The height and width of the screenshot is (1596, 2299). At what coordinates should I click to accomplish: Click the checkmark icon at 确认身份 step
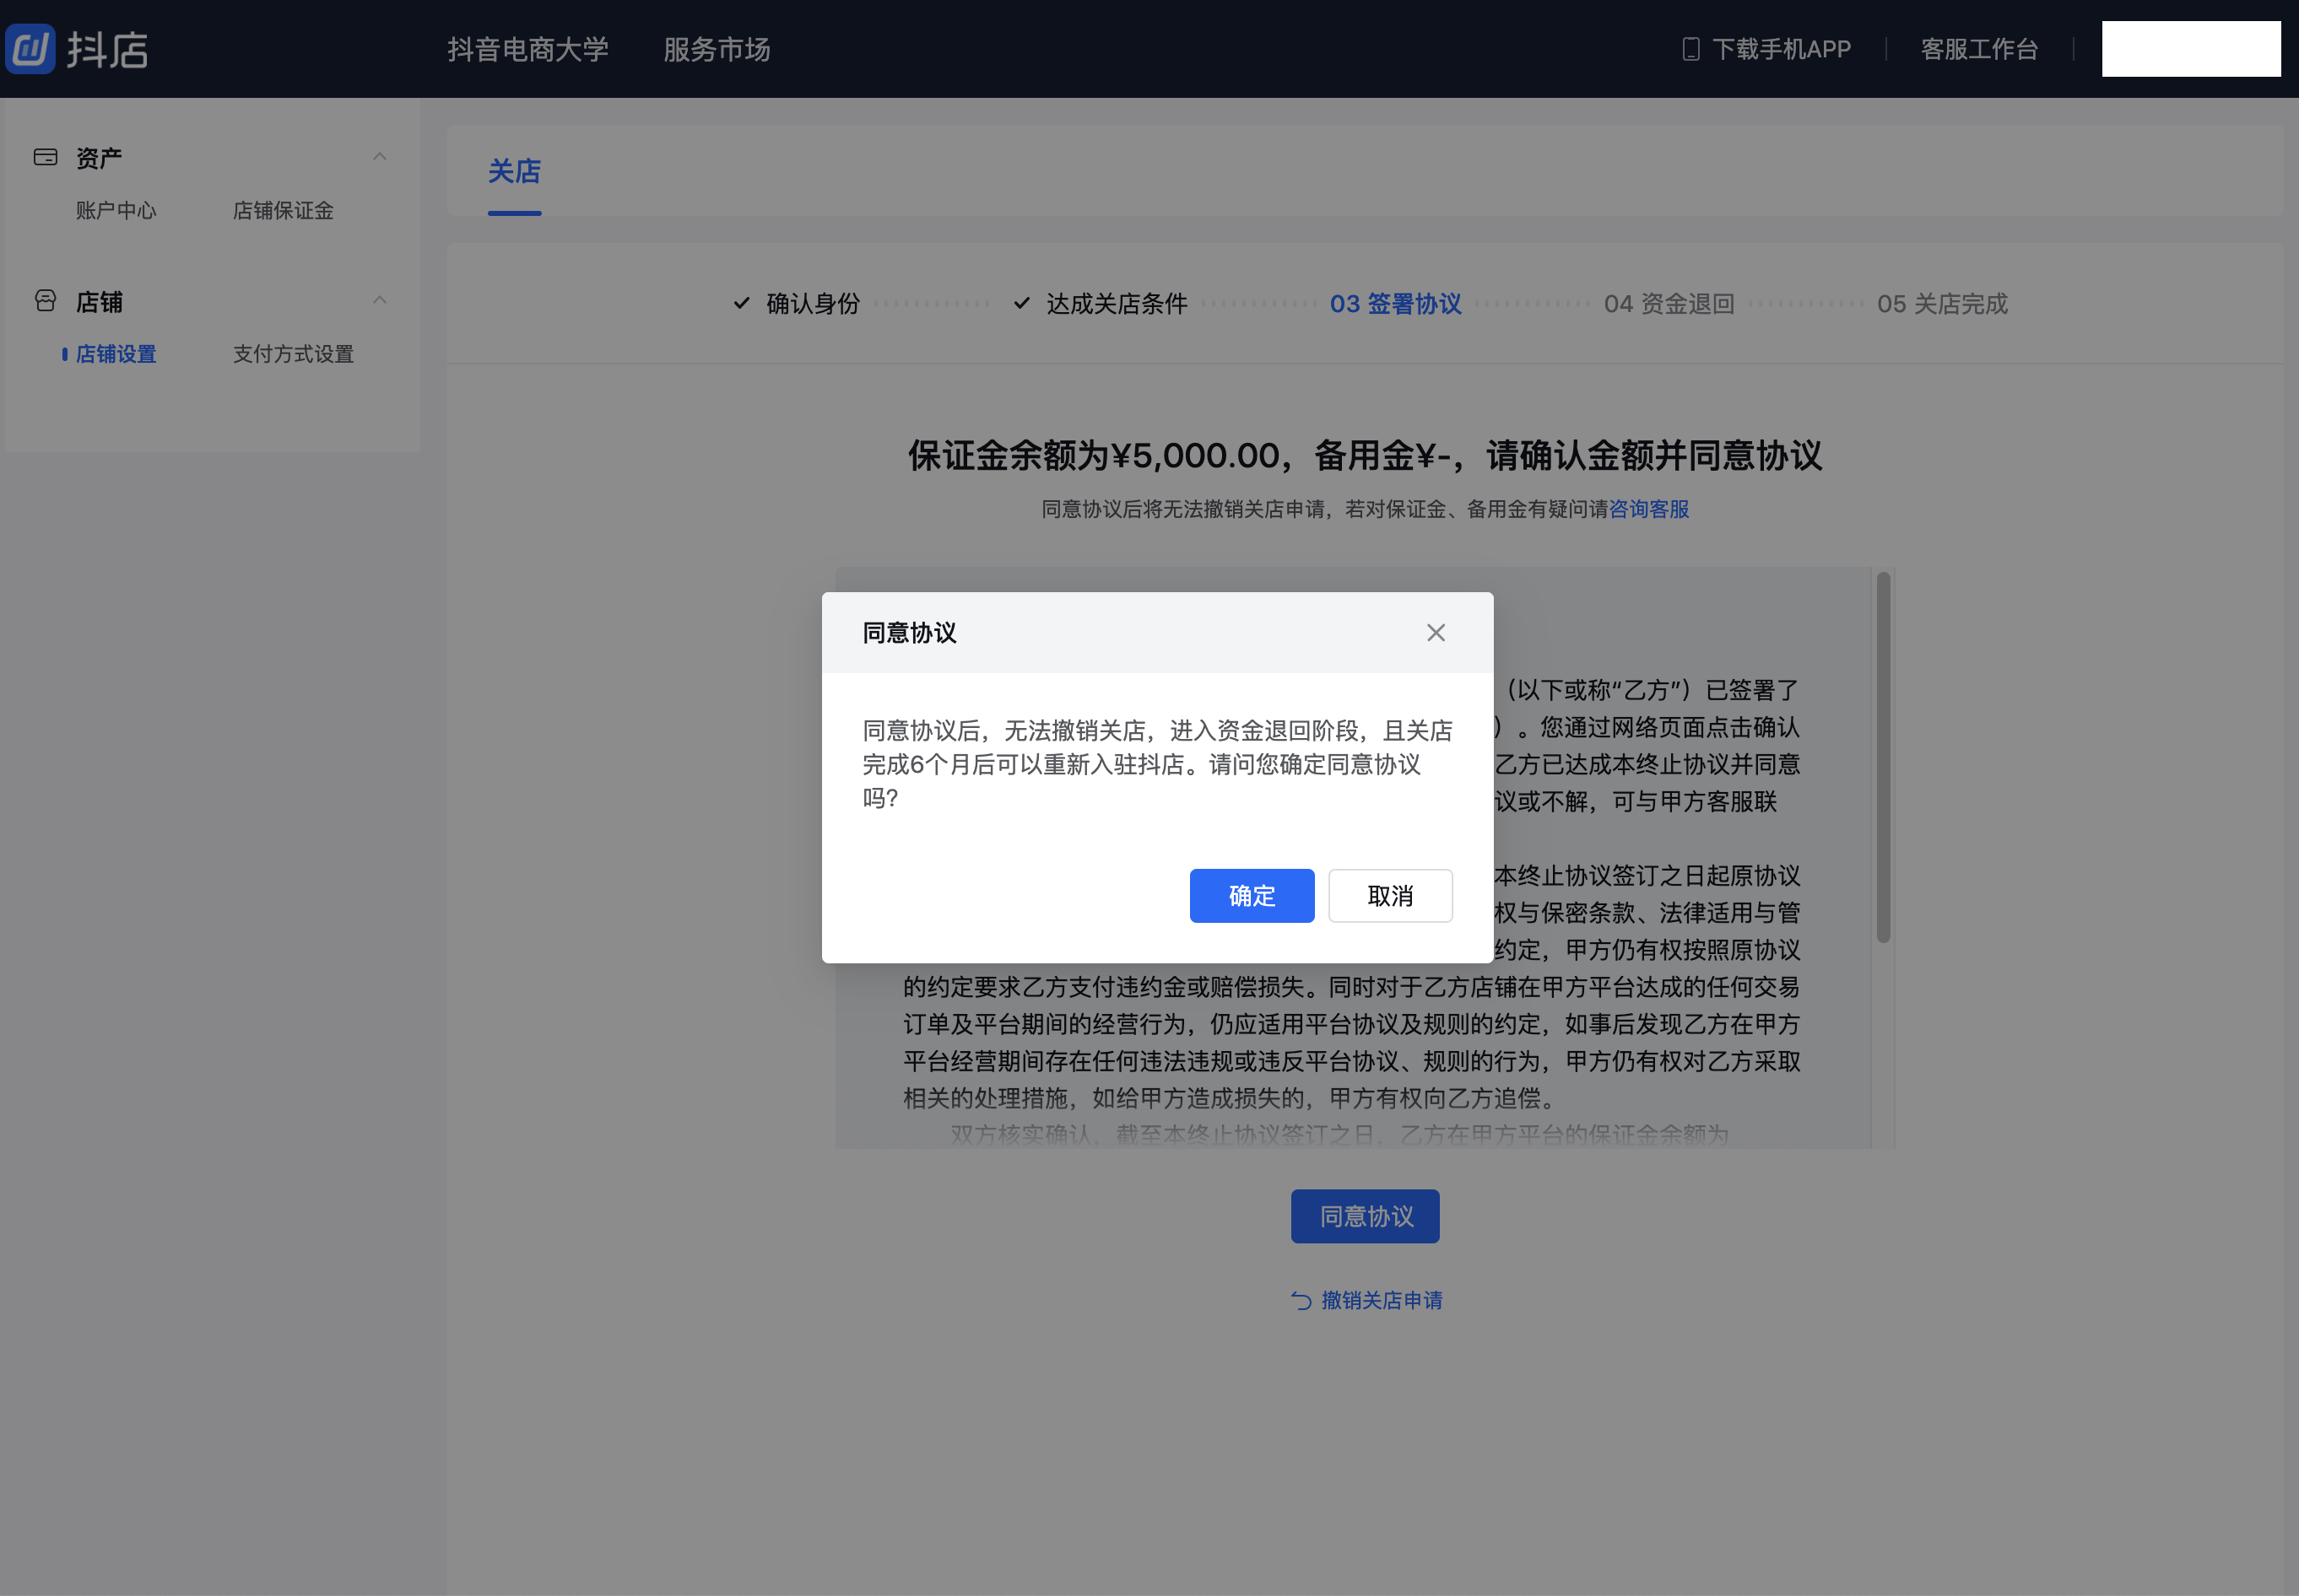coord(740,303)
